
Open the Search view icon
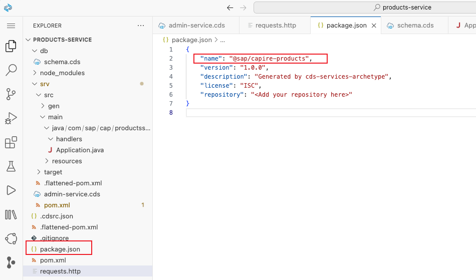click(11, 70)
